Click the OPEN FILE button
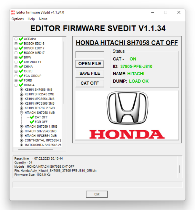 [90, 64]
